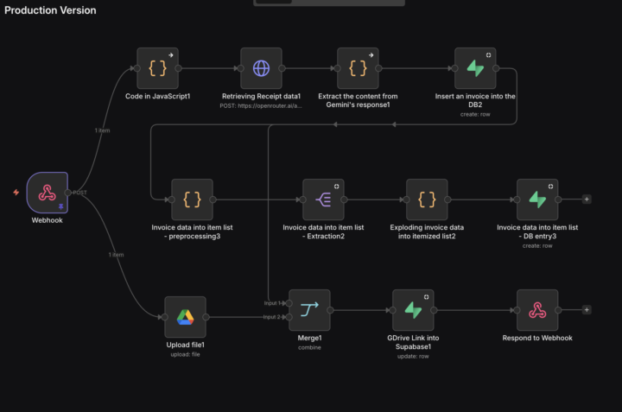This screenshot has height=412, width=622.
Task: Open the Code in JavaScript1 node
Action: pyautogui.click(x=157, y=68)
